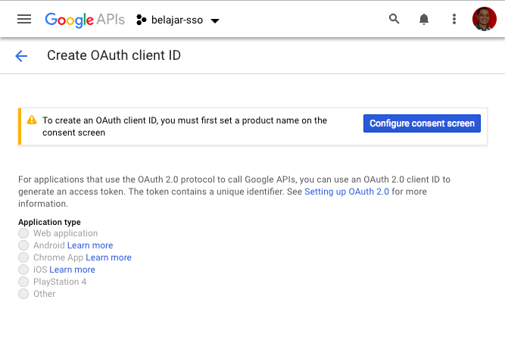Select the Android radio button
505x337 pixels.
23,245
